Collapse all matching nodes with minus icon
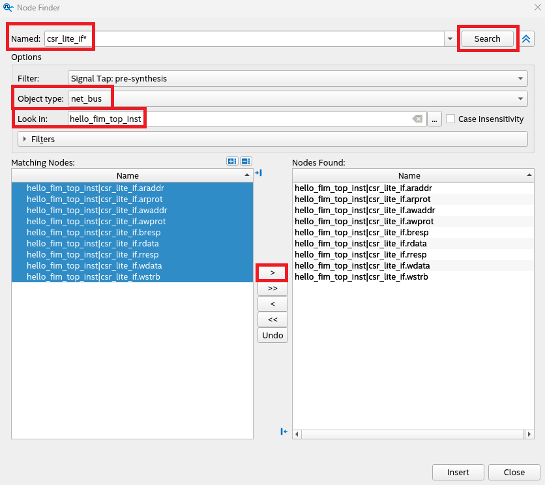This screenshot has width=545, height=485. [x=246, y=161]
